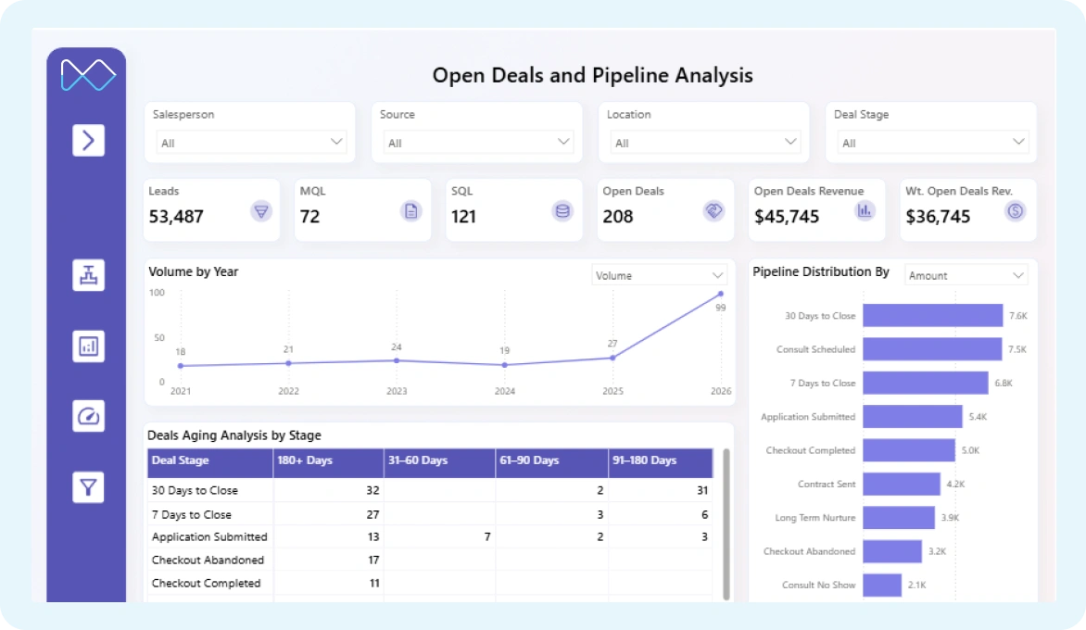Open the speedometer gauge icon in sidebar
The image size is (1086, 630).
(x=89, y=416)
